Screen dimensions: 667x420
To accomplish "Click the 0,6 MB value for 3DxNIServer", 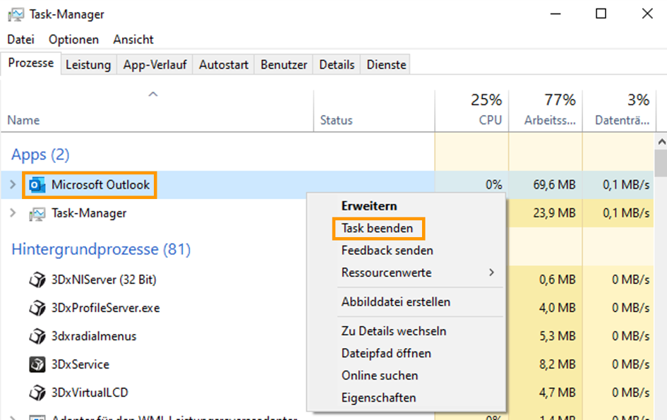I will coord(558,280).
